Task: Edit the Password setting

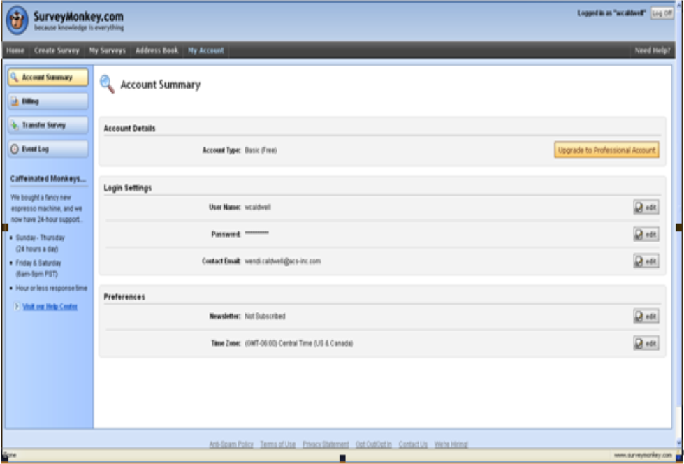Action: [x=646, y=234]
